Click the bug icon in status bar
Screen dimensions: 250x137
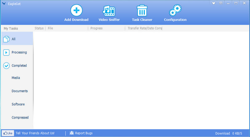point(72,133)
